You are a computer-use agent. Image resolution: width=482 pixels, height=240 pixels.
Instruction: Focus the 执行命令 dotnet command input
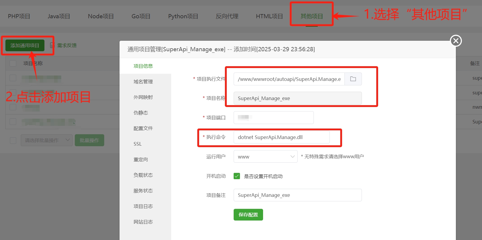[x=281, y=137]
